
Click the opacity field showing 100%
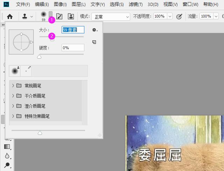pos(160,16)
